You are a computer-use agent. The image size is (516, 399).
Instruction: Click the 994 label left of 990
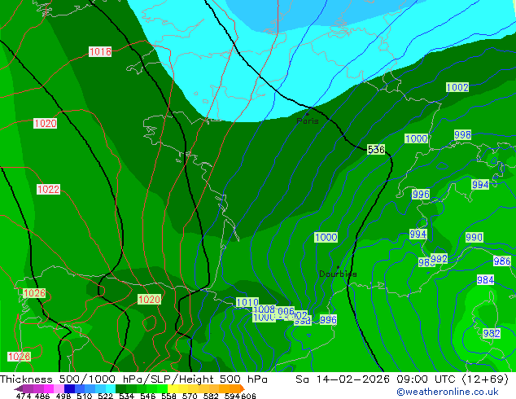(x=418, y=234)
